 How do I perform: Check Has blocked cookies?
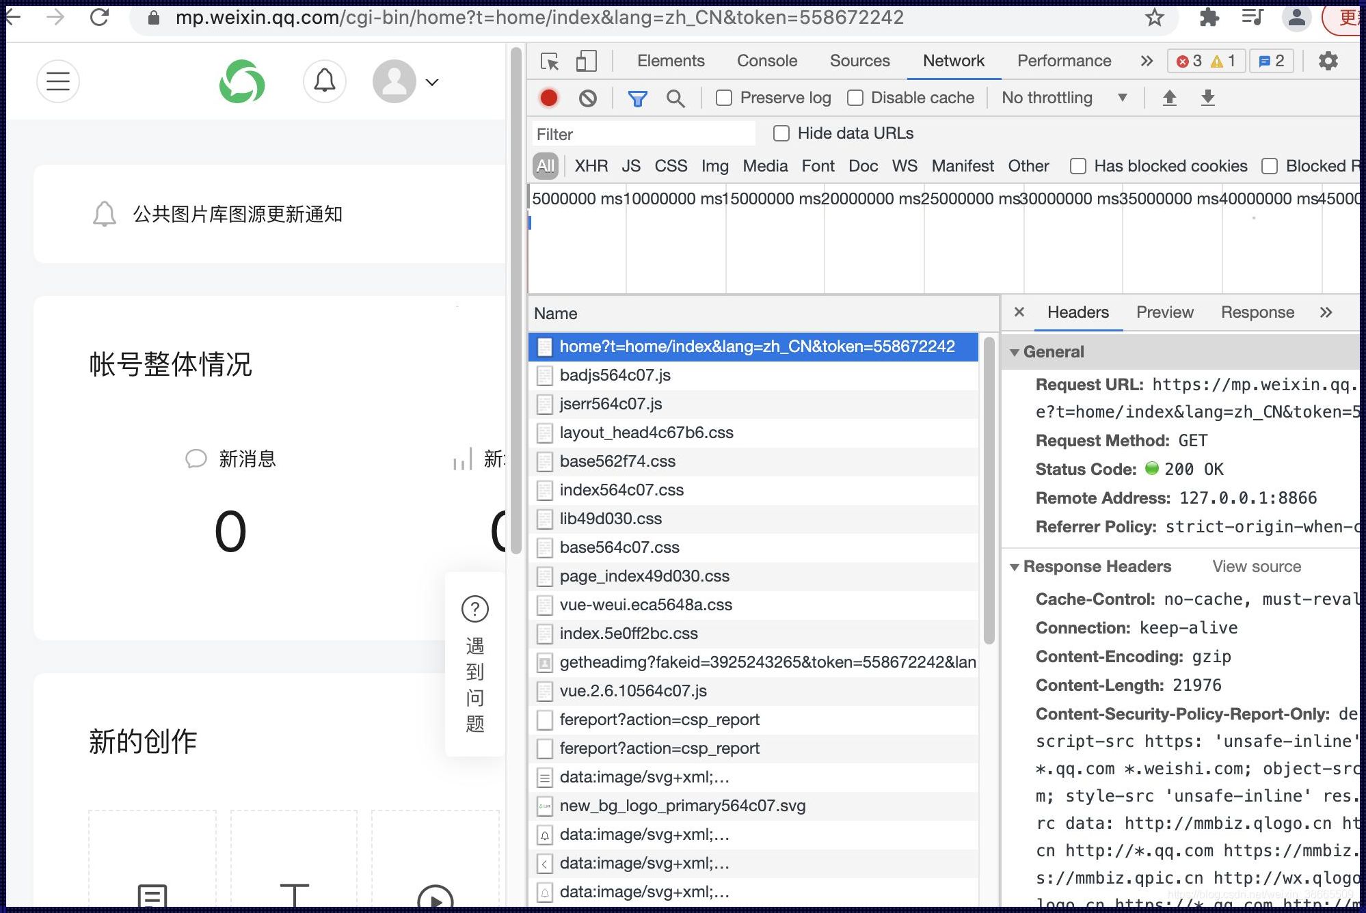pyautogui.click(x=1078, y=166)
